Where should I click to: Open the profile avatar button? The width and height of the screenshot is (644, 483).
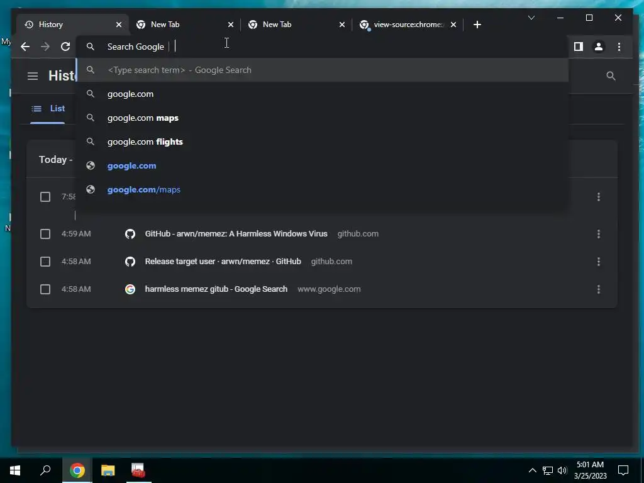click(x=599, y=47)
